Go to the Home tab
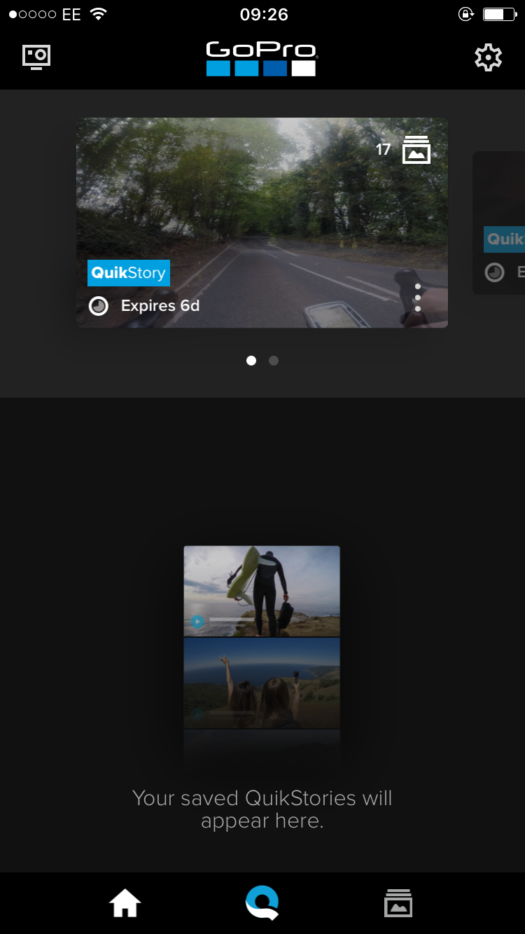This screenshot has width=525, height=934. pos(125,903)
